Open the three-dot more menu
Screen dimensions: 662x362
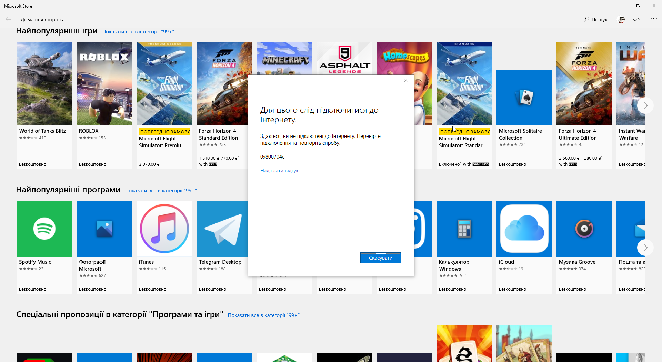[x=653, y=19]
